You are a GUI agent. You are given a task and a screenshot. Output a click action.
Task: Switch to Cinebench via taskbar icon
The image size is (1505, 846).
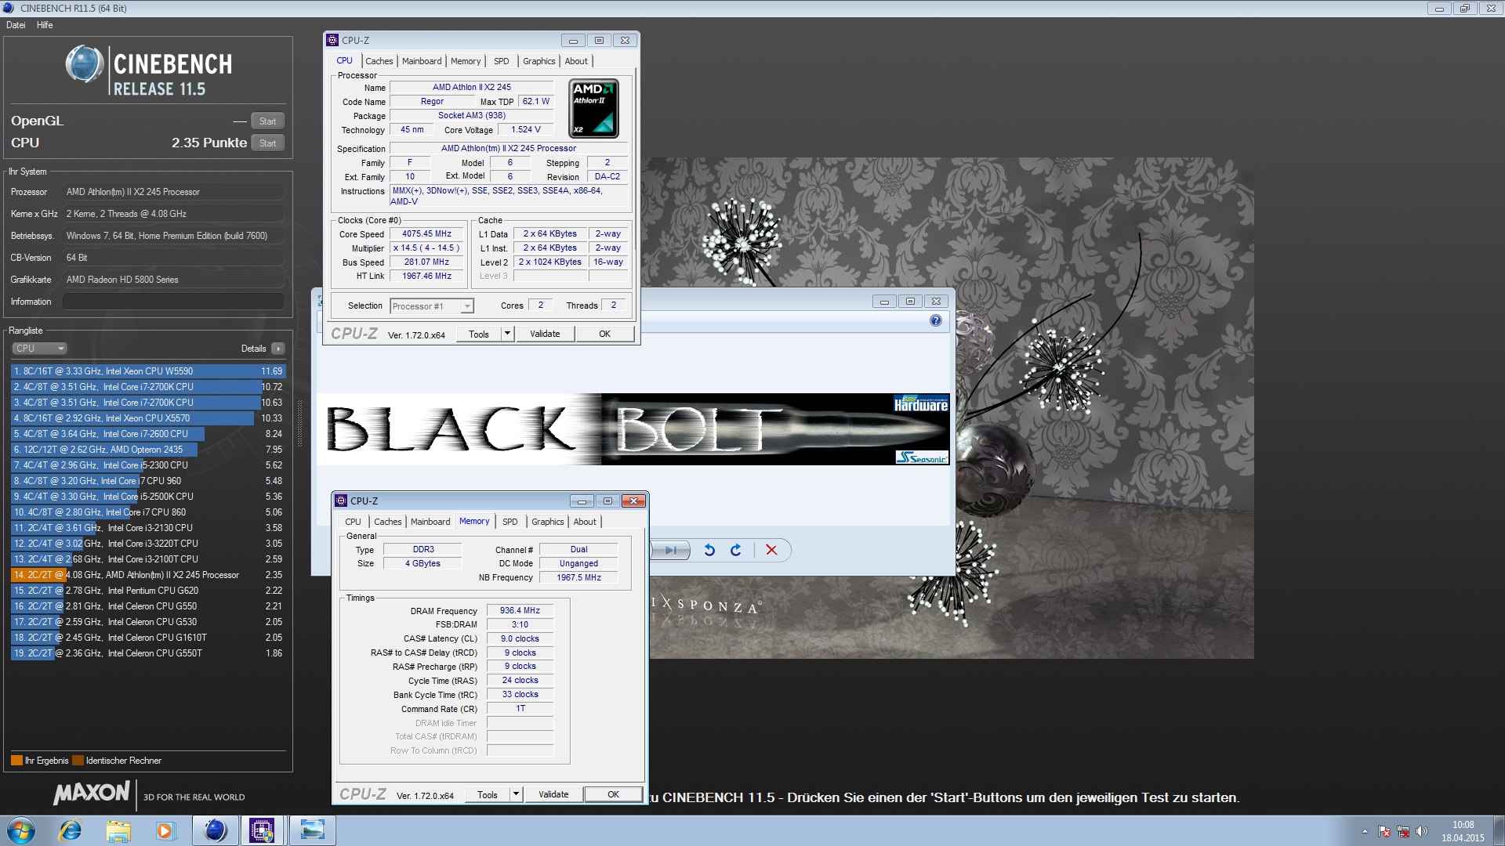point(216,830)
